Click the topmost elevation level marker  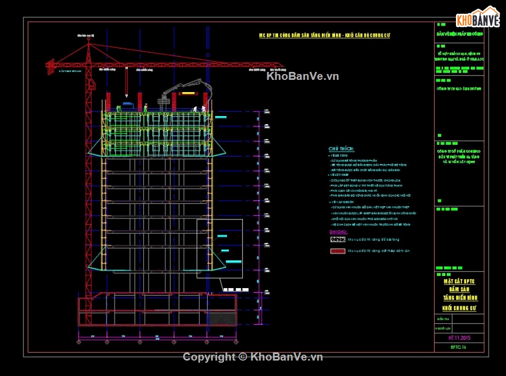coord(267,112)
